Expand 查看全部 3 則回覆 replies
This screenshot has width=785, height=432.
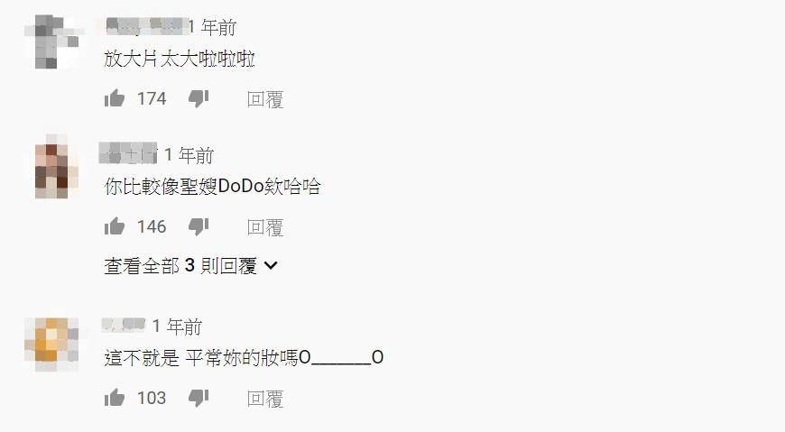(190, 265)
